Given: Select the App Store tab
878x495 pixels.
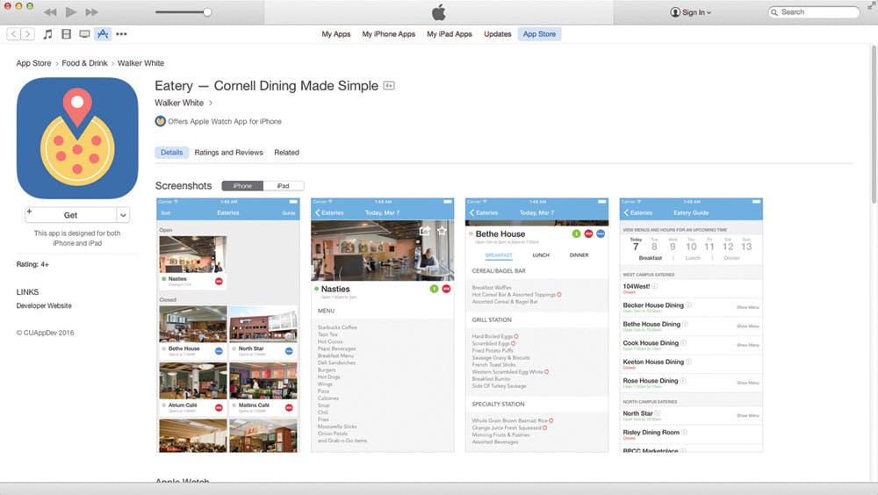Looking at the screenshot, I should click(539, 34).
